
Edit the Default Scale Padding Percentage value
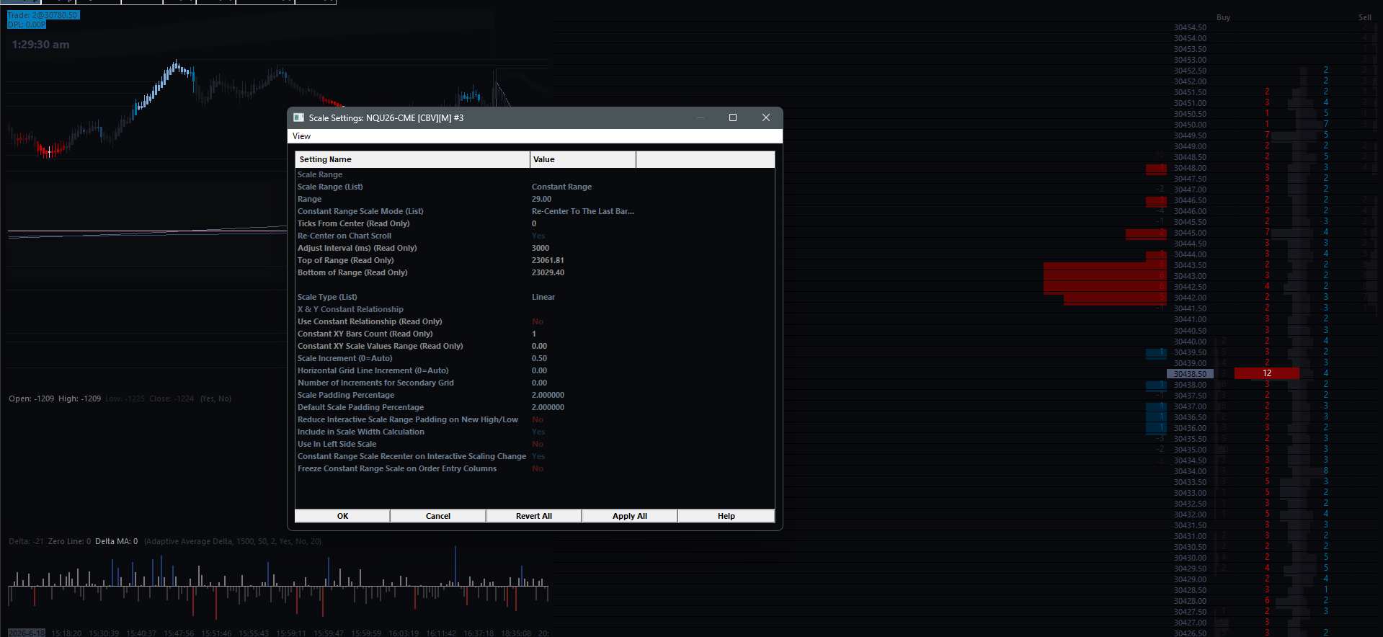tap(548, 407)
